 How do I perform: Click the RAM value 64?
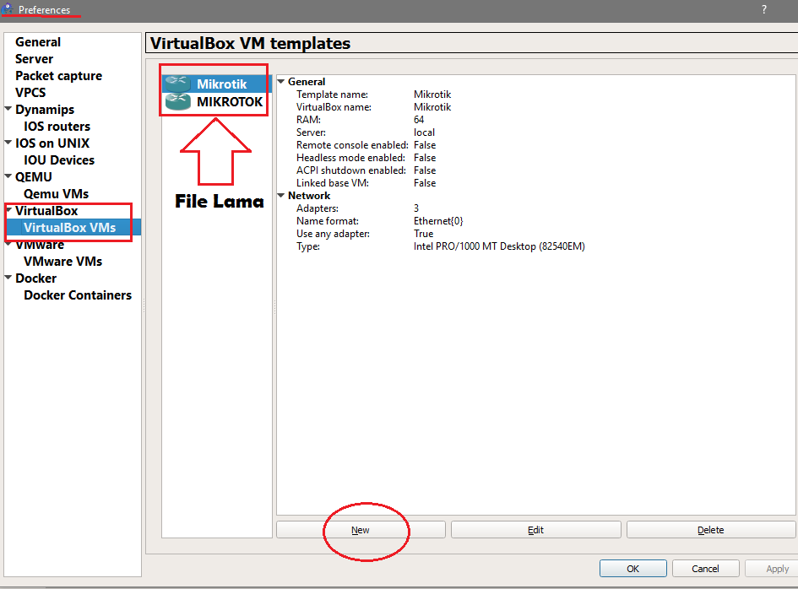419,120
